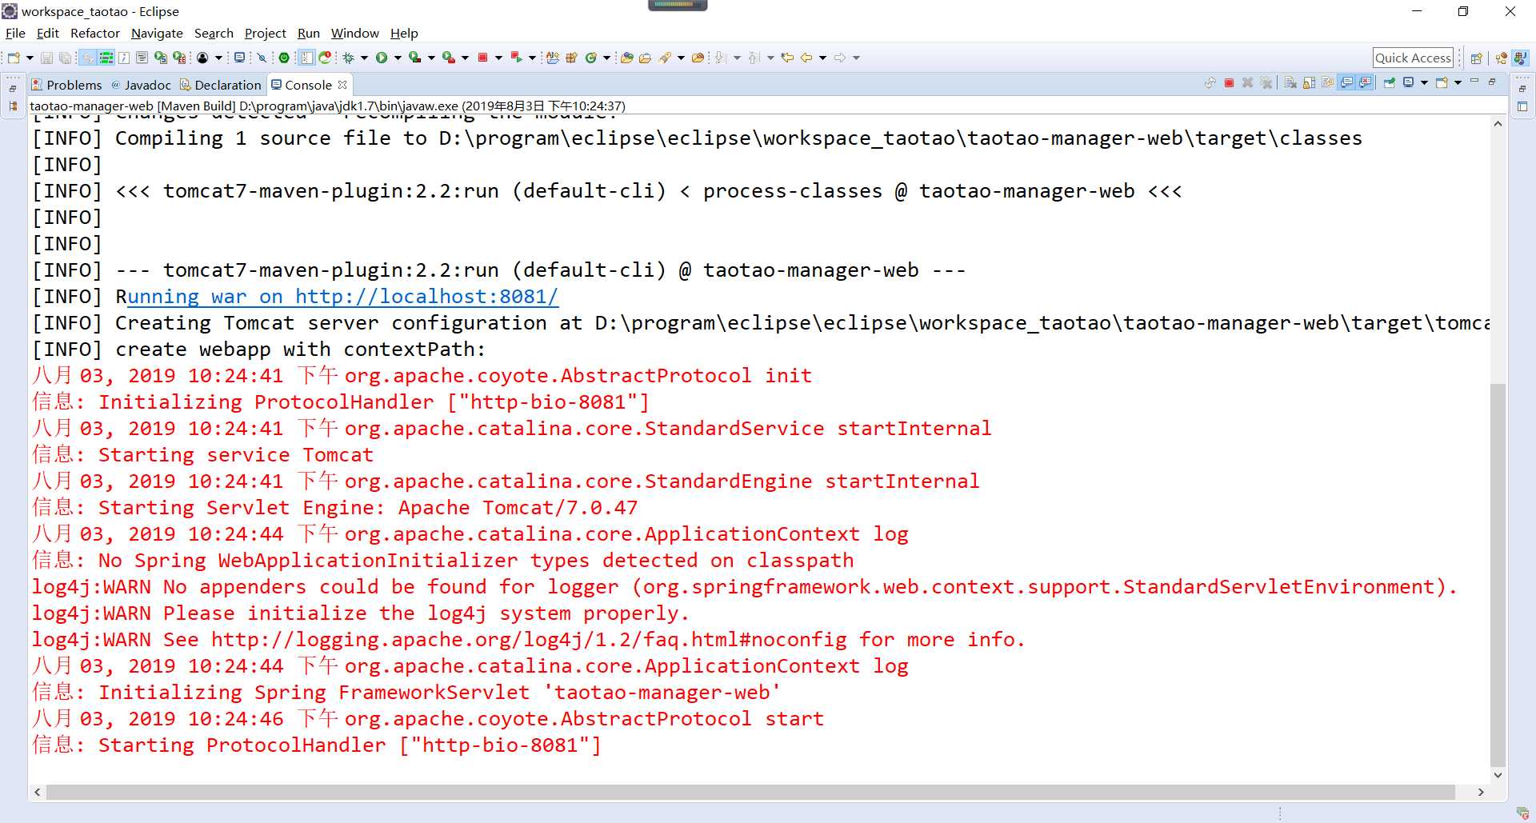Image resolution: width=1536 pixels, height=823 pixels.
Task: Clear the console output
Action: (1290, 82)
